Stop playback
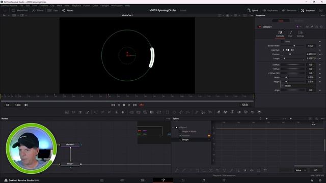326x183 pixels. [x=124, y=105]
